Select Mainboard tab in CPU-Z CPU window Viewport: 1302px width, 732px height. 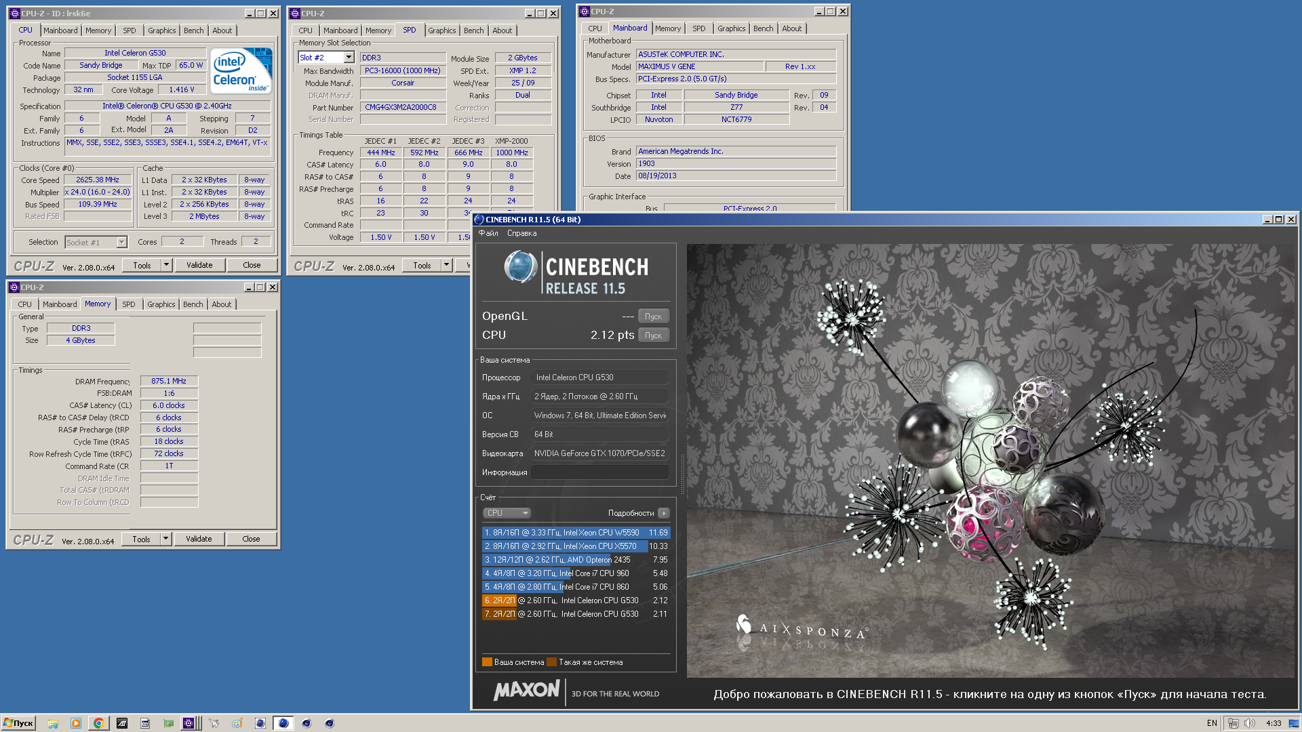tap(60, 30)
